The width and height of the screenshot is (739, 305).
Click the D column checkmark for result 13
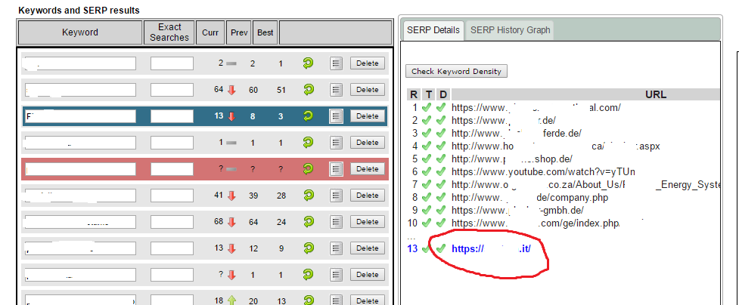click(441, 248)
